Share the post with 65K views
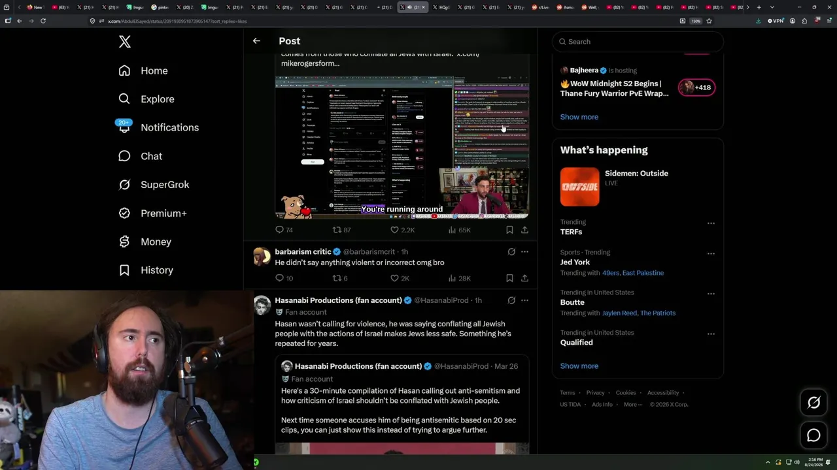Viewport: 837px width, 470px height. 524,230
